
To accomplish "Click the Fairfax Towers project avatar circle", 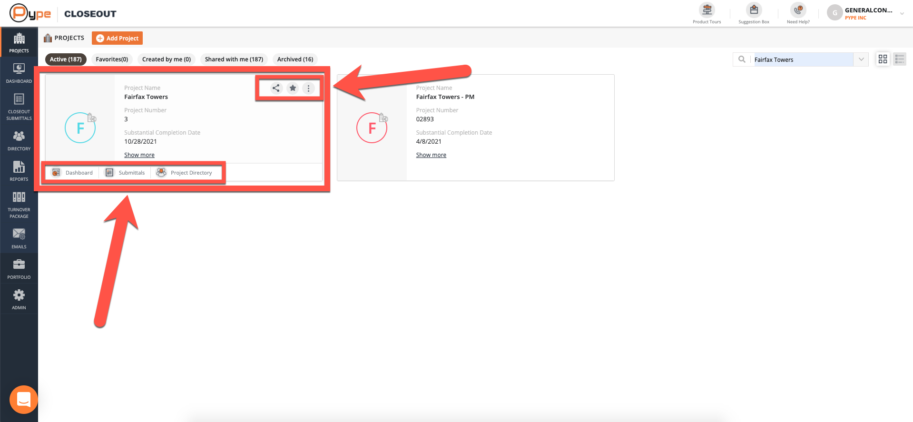I will click(80, 128).
